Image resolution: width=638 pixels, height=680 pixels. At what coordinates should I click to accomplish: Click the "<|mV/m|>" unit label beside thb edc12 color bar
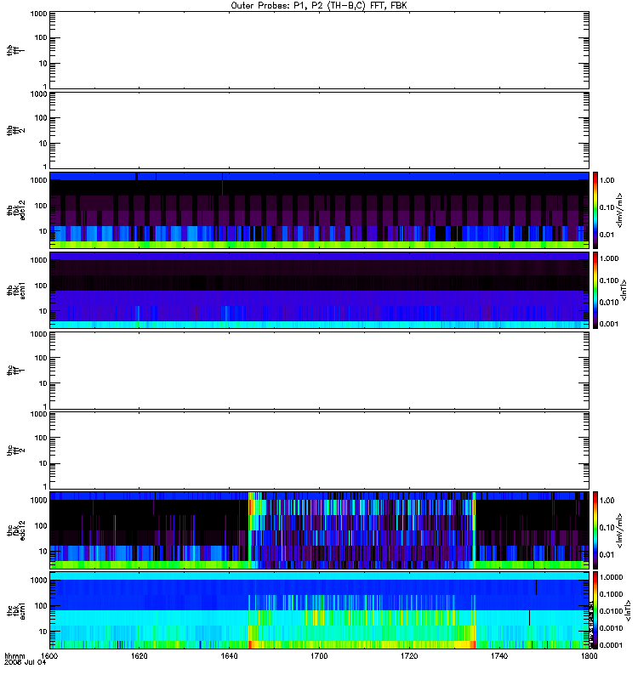click(x=620, y=210)
